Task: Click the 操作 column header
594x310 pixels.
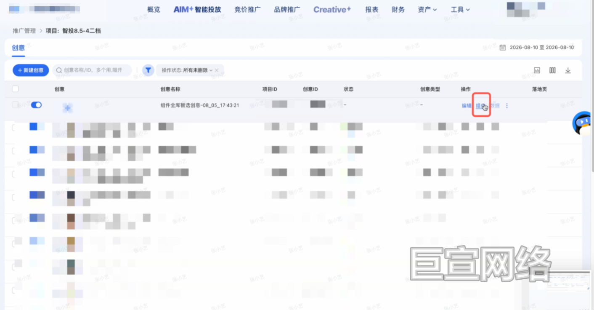Action: 466,89
